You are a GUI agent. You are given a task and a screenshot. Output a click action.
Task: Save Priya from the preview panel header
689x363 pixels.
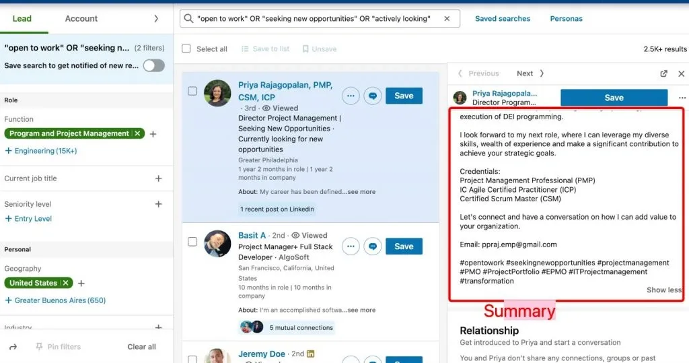(614, 98)
